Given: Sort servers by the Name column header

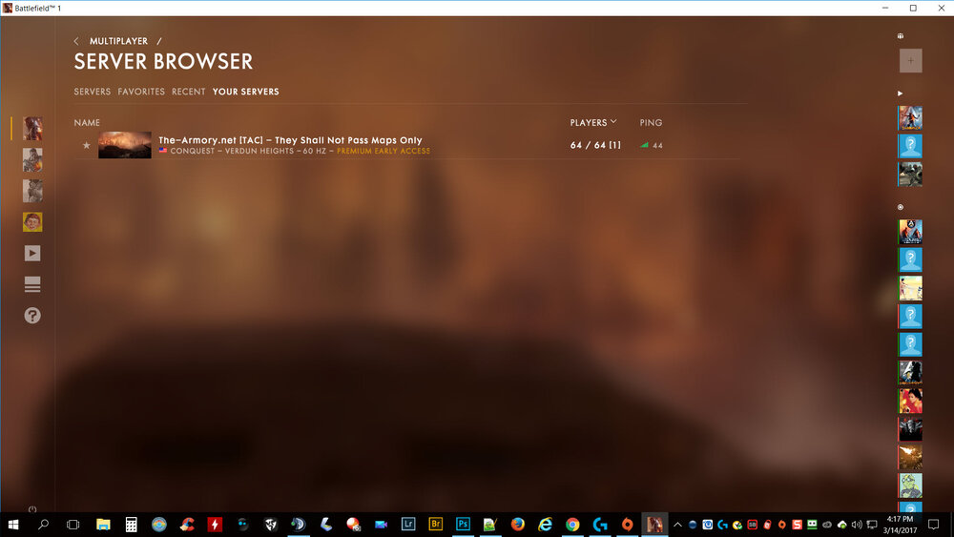Looking at the screenshot, I should point(87,122).
